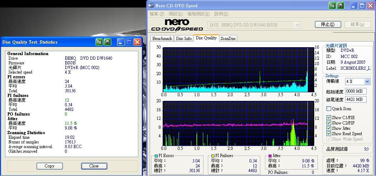Click the start position 0000 MB field
Image resolution: width=376 pixels, height=176 pixels.
tap(356, 91)
